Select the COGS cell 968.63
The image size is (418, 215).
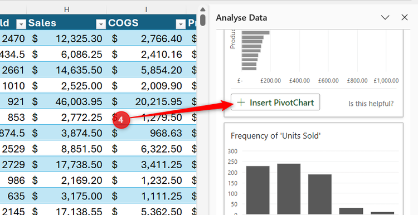tap(146, 133)
